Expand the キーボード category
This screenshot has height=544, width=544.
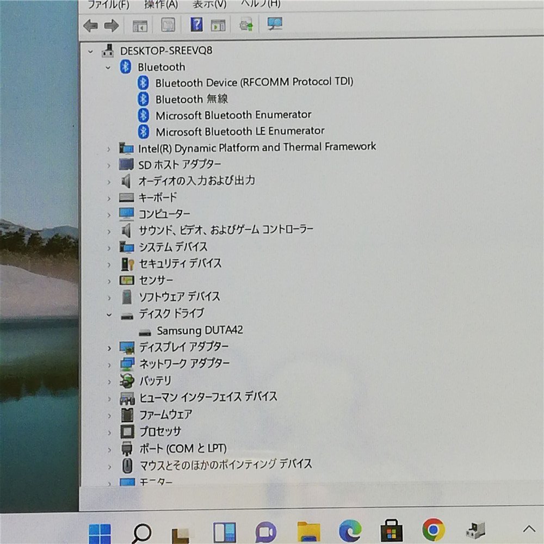click(109, 199)
